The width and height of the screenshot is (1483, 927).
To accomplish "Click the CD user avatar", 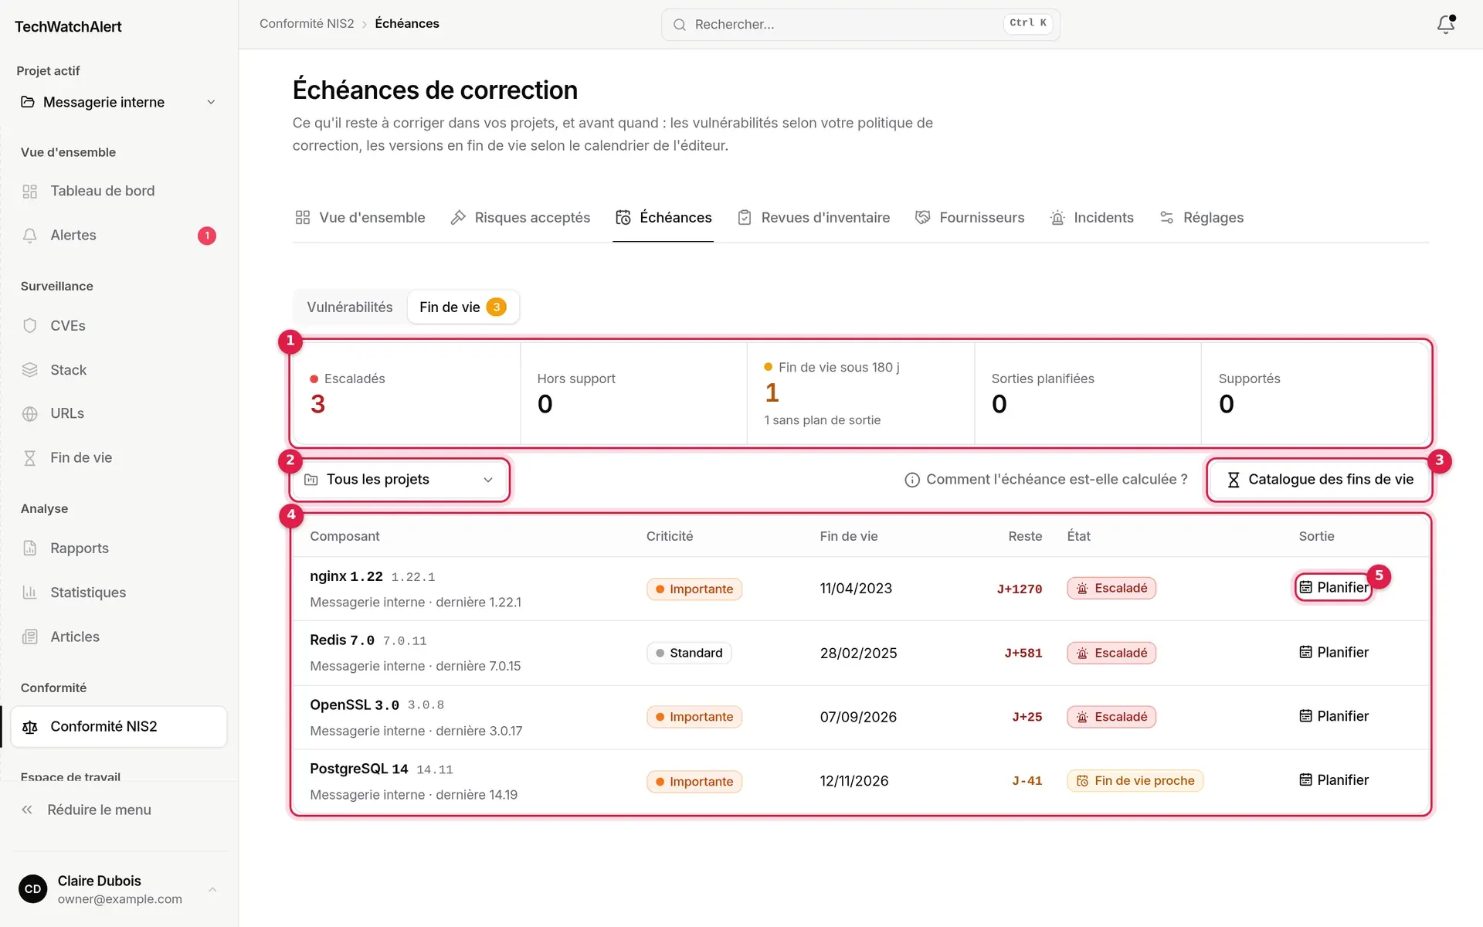I will pos(32,889).
